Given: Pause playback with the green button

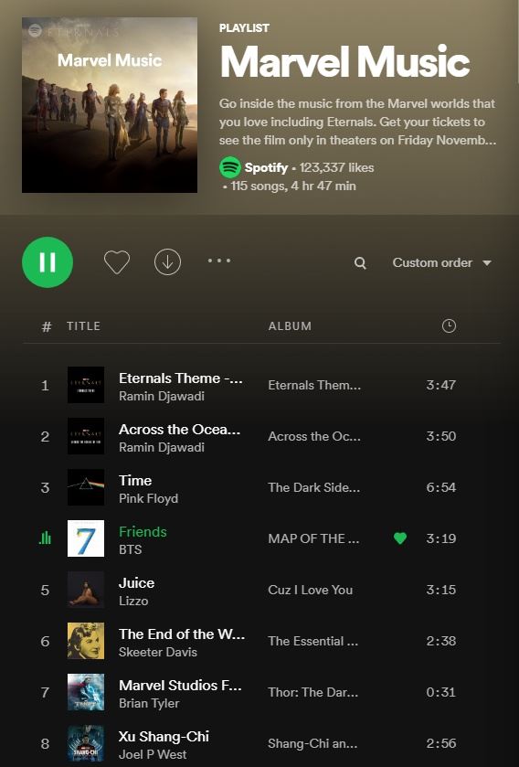Looking at the screenshot, I should [x=48, y=262].
